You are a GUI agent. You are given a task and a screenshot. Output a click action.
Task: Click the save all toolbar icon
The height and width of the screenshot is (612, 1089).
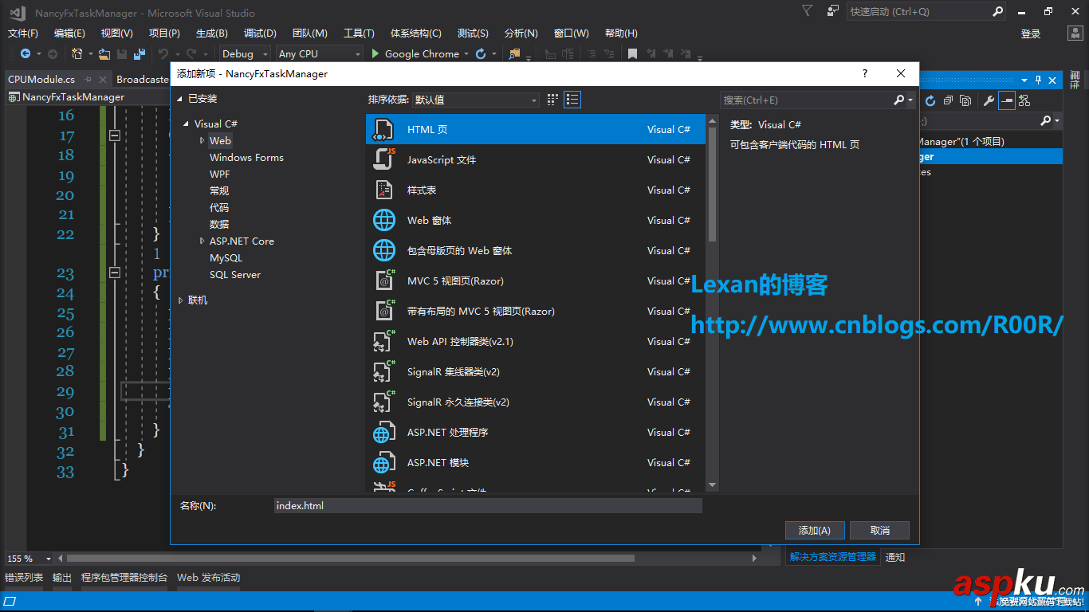[x=140, y=54]
